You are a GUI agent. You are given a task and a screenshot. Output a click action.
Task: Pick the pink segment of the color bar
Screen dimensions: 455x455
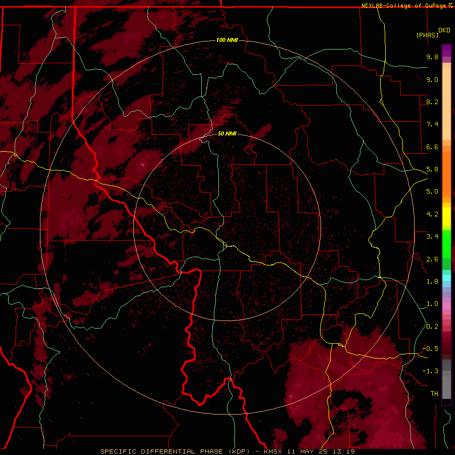coord(446,306)
